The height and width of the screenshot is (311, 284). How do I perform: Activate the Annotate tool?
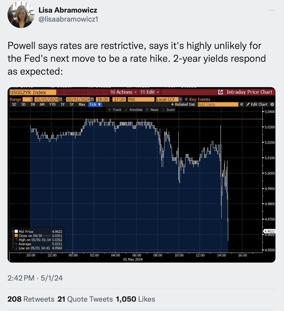(133, 110)
